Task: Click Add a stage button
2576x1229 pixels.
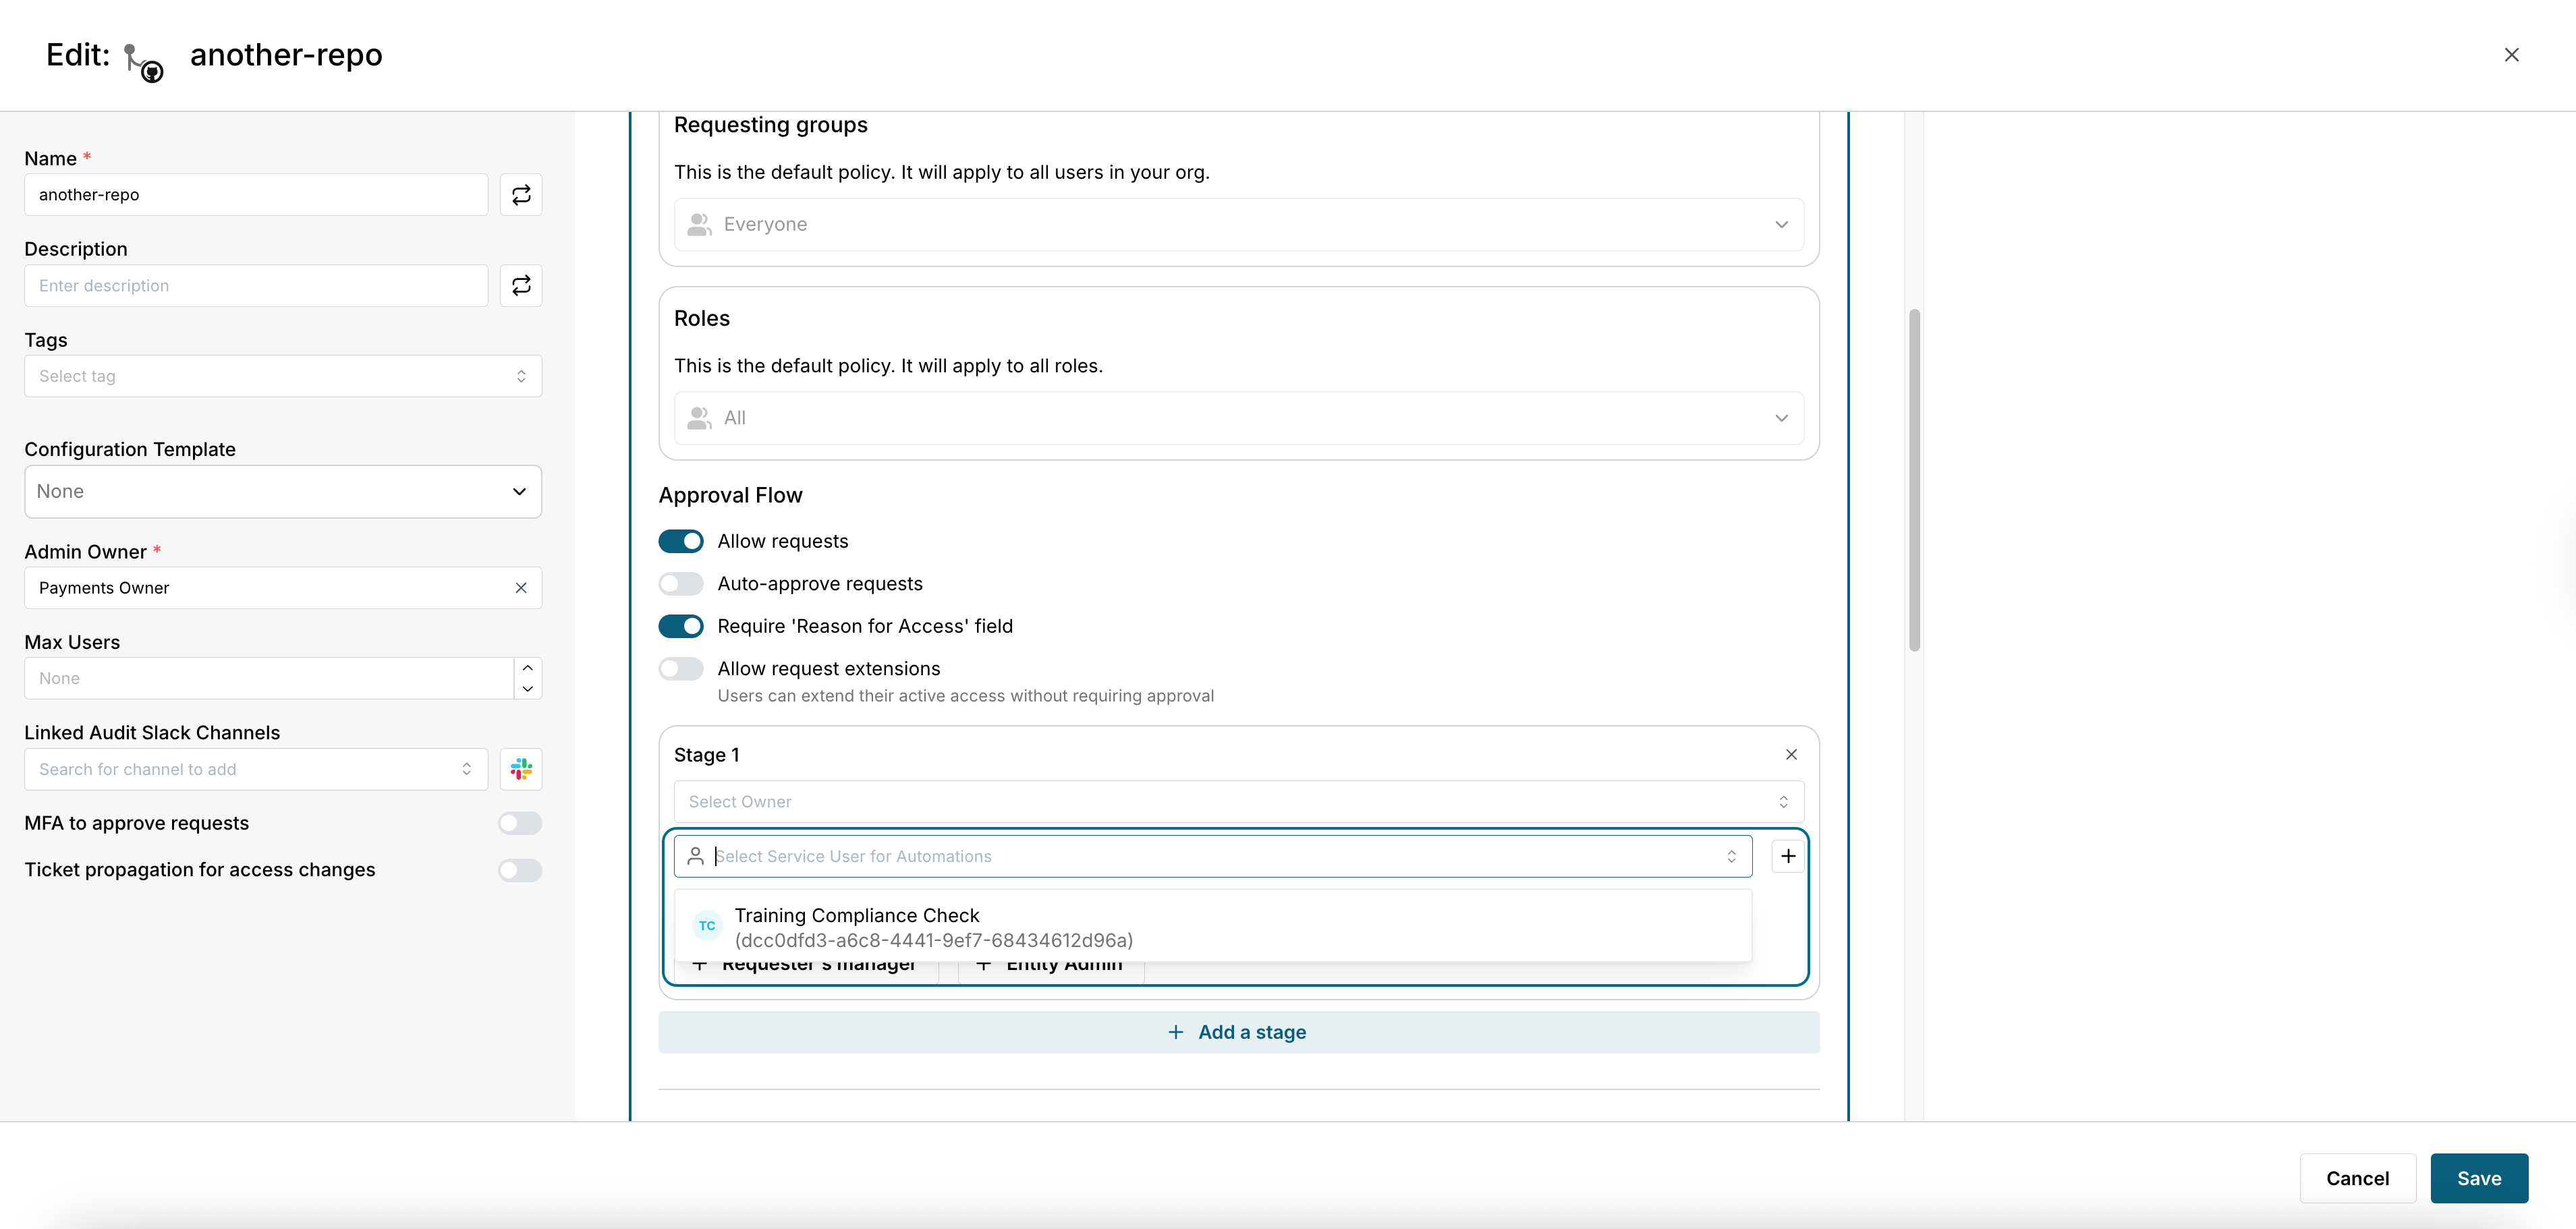Action: point(1238,1031)
